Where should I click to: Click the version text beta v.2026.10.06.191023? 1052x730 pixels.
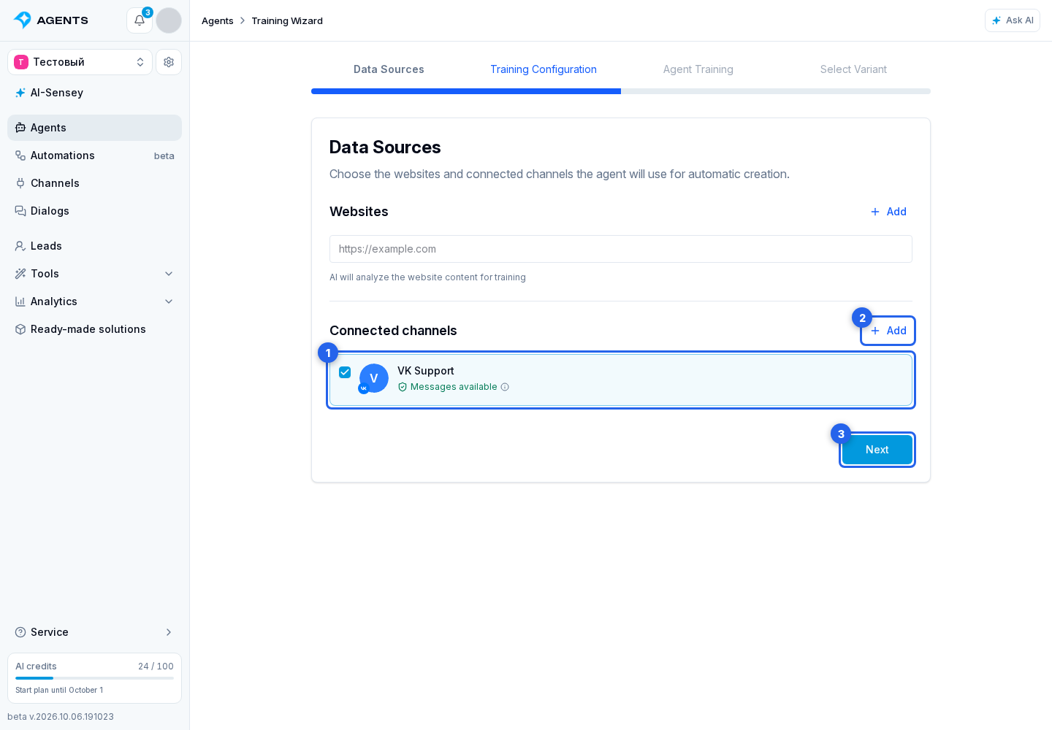(x=61, y=717)
